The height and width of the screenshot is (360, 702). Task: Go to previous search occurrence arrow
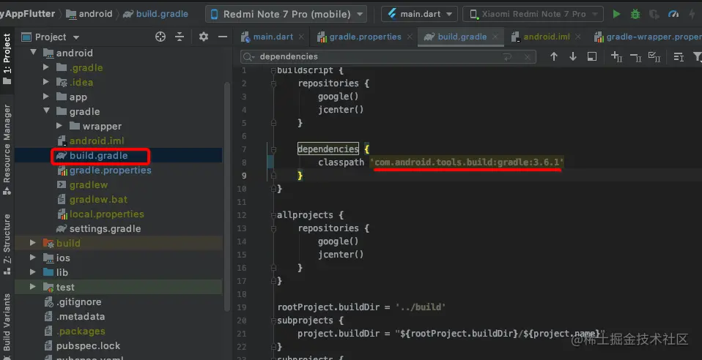tap(554, 56)
